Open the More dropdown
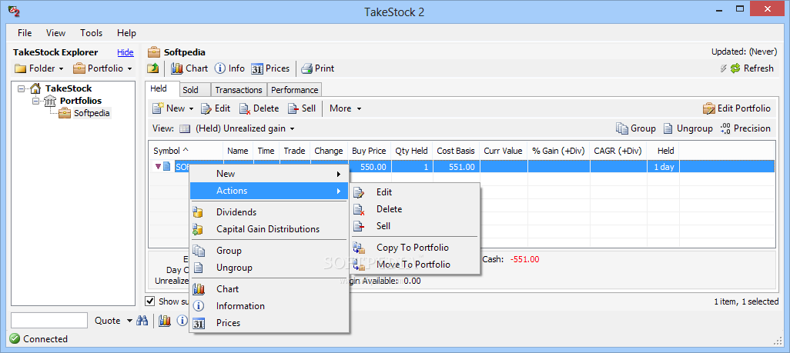Viewport: 790px width, 353px height. tap(345, 108)
